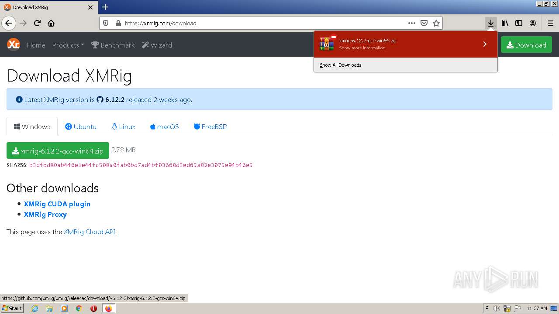The height and width of the screenshot is (314, 559).
Task: Reload the current page
Action: 37,23
